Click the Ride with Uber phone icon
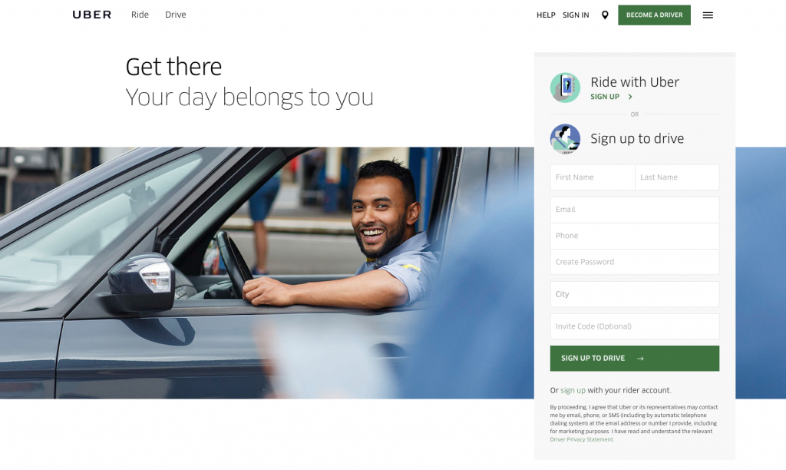 click(x=565, y=88)
